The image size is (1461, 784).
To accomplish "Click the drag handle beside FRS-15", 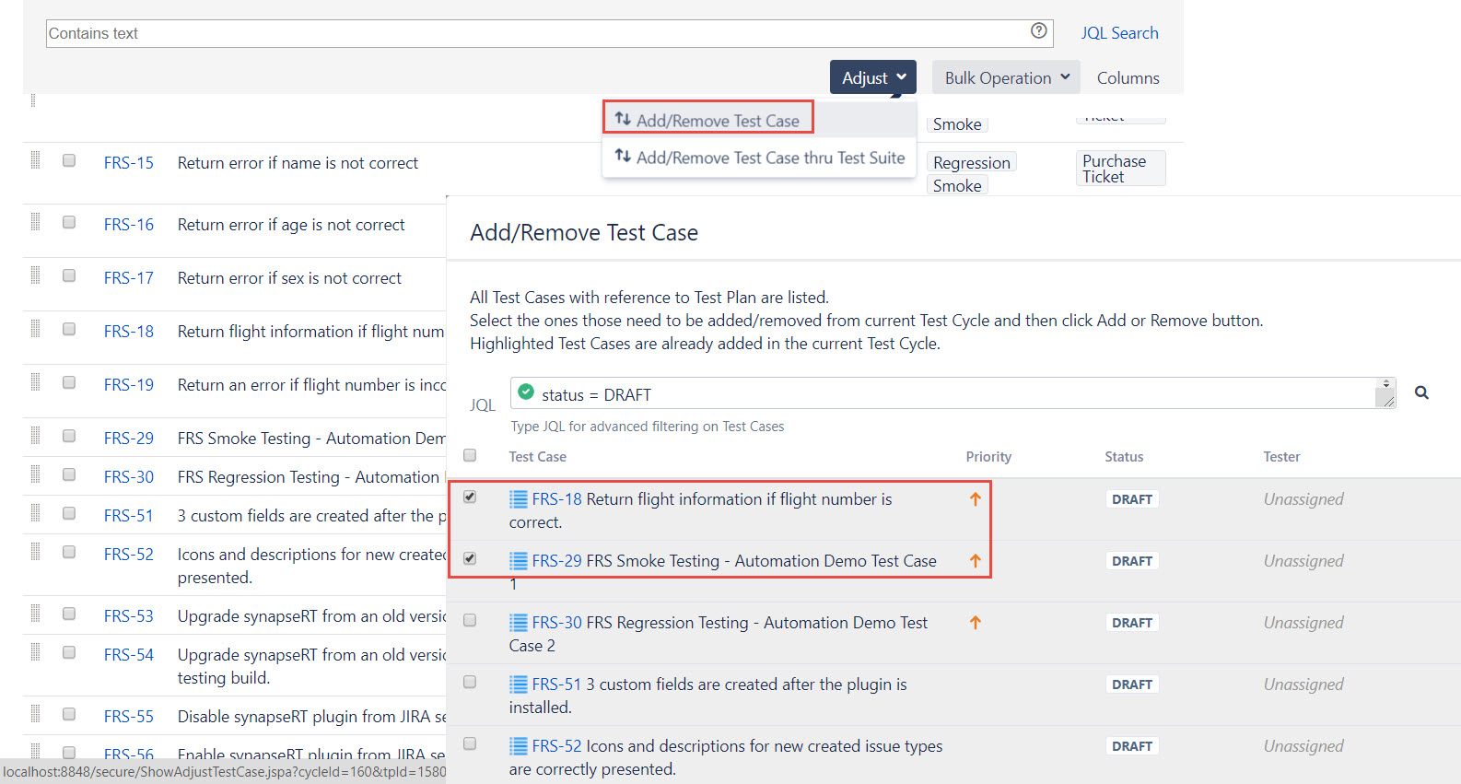I will tap(35, 160).
